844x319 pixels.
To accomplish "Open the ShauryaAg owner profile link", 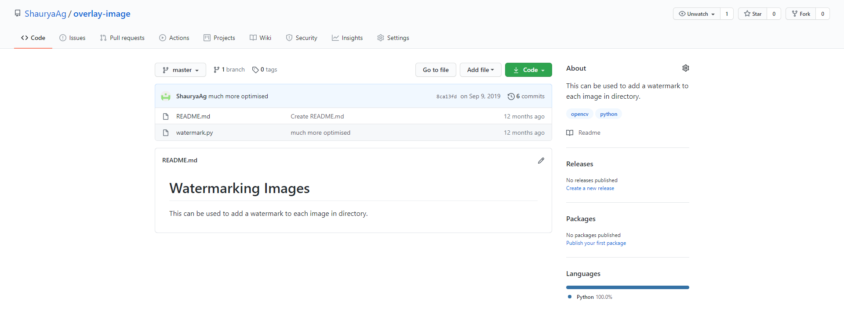I will point(45,14).
